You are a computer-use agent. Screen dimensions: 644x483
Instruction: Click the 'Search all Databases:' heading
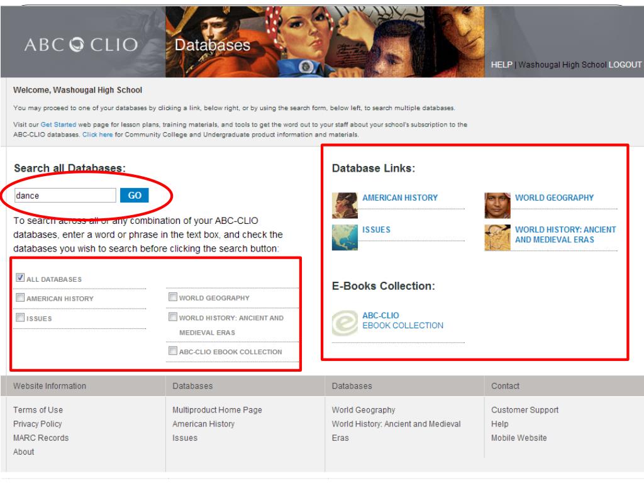(70, 168)
